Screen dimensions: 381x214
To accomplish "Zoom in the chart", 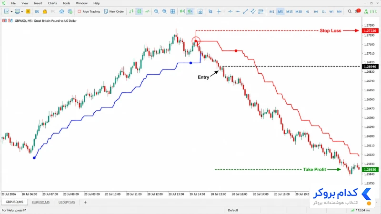I will [x=157, y=11].
